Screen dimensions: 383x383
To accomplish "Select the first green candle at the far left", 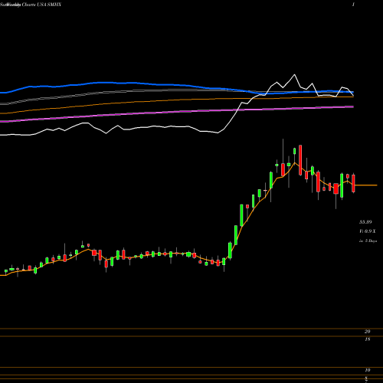I will [6, 271].
